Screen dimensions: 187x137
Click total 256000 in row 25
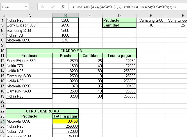65,126
